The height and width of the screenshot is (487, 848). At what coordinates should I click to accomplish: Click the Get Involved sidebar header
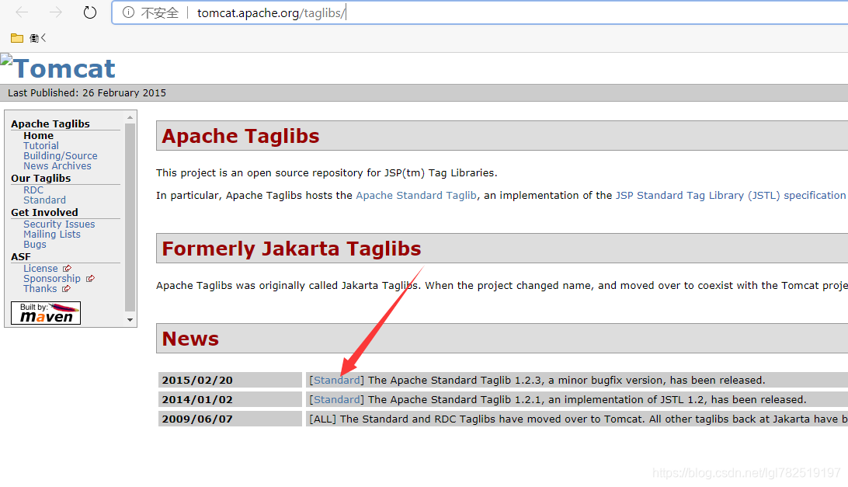click(44, 213)
